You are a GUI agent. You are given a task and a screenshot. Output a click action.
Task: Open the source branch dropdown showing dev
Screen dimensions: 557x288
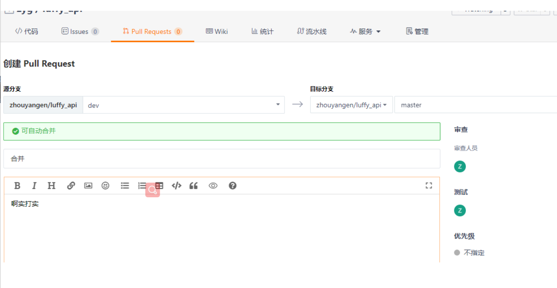184,105
